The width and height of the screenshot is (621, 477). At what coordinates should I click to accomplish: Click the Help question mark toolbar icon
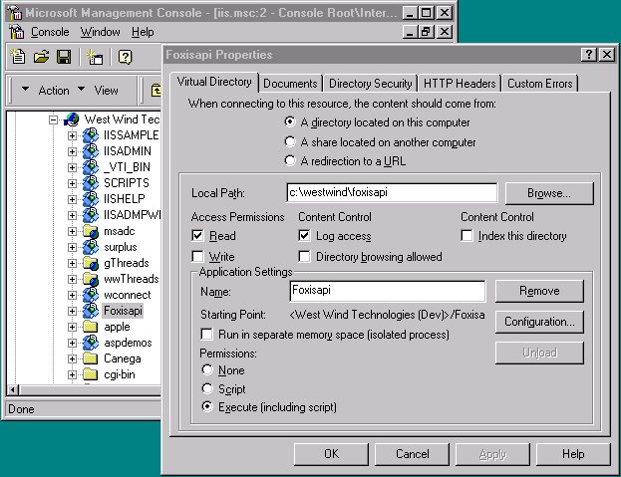(126, 57)
